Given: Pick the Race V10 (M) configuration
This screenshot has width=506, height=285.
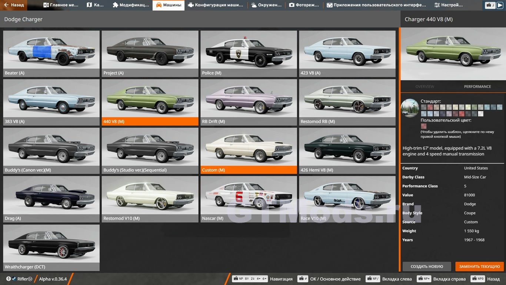Looking at the screenshot, I should [347, 199].
